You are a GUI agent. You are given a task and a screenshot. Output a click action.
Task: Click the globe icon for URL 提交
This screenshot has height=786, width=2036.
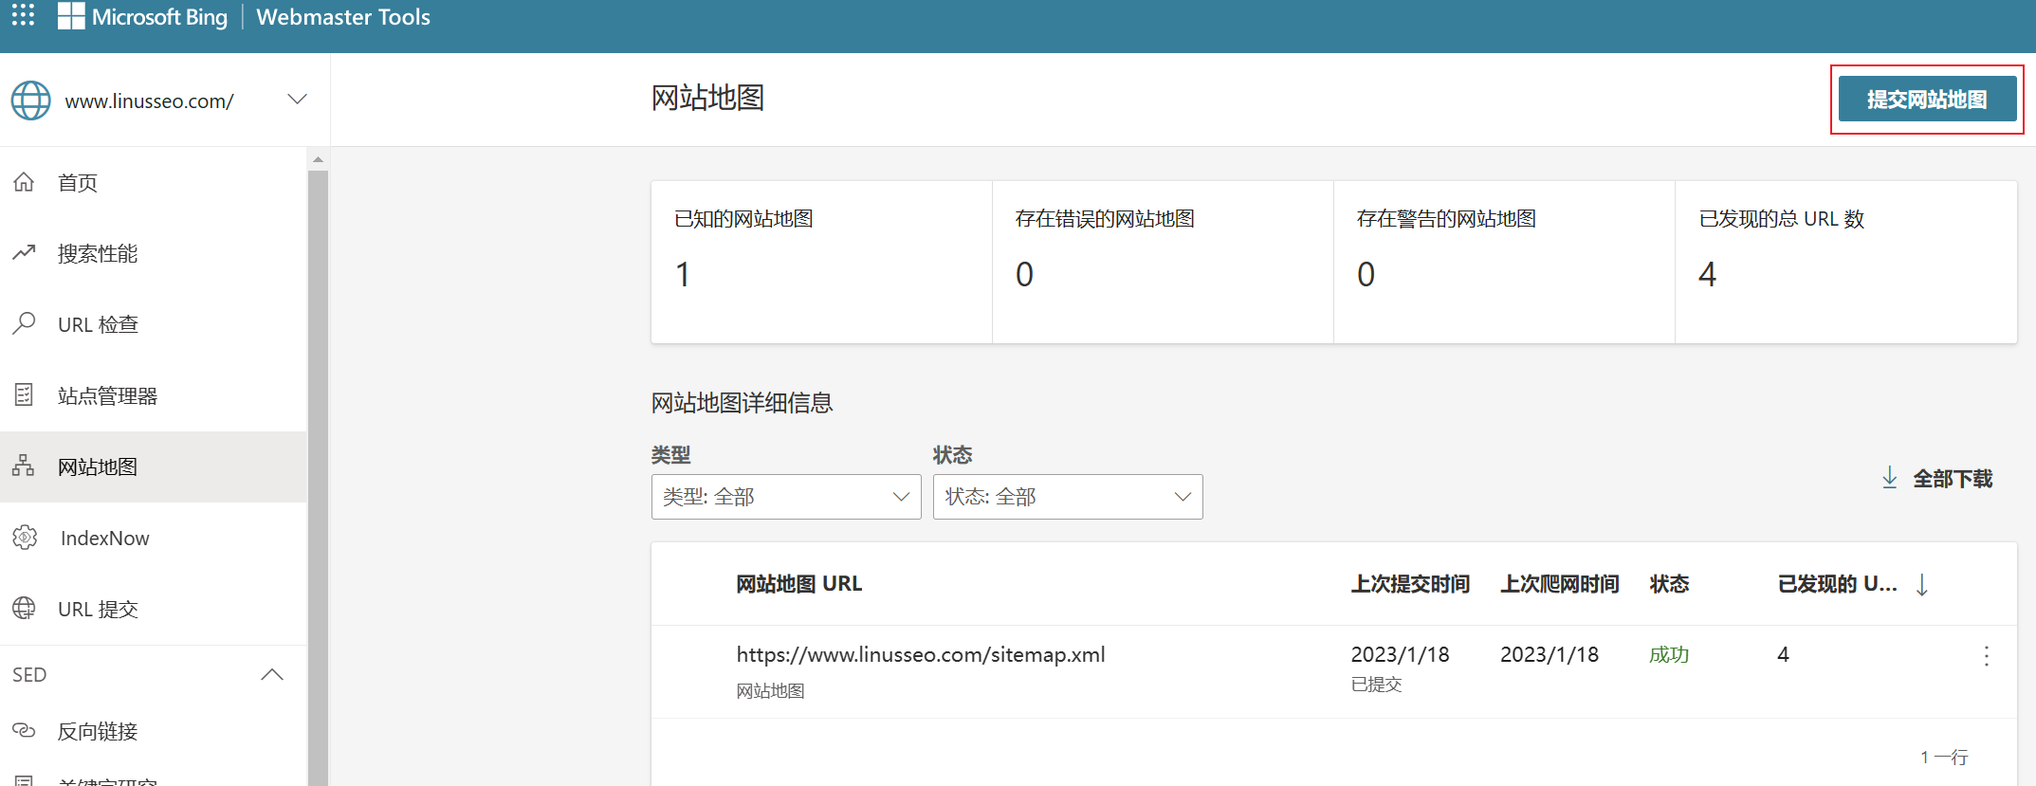tap(24, 609)
